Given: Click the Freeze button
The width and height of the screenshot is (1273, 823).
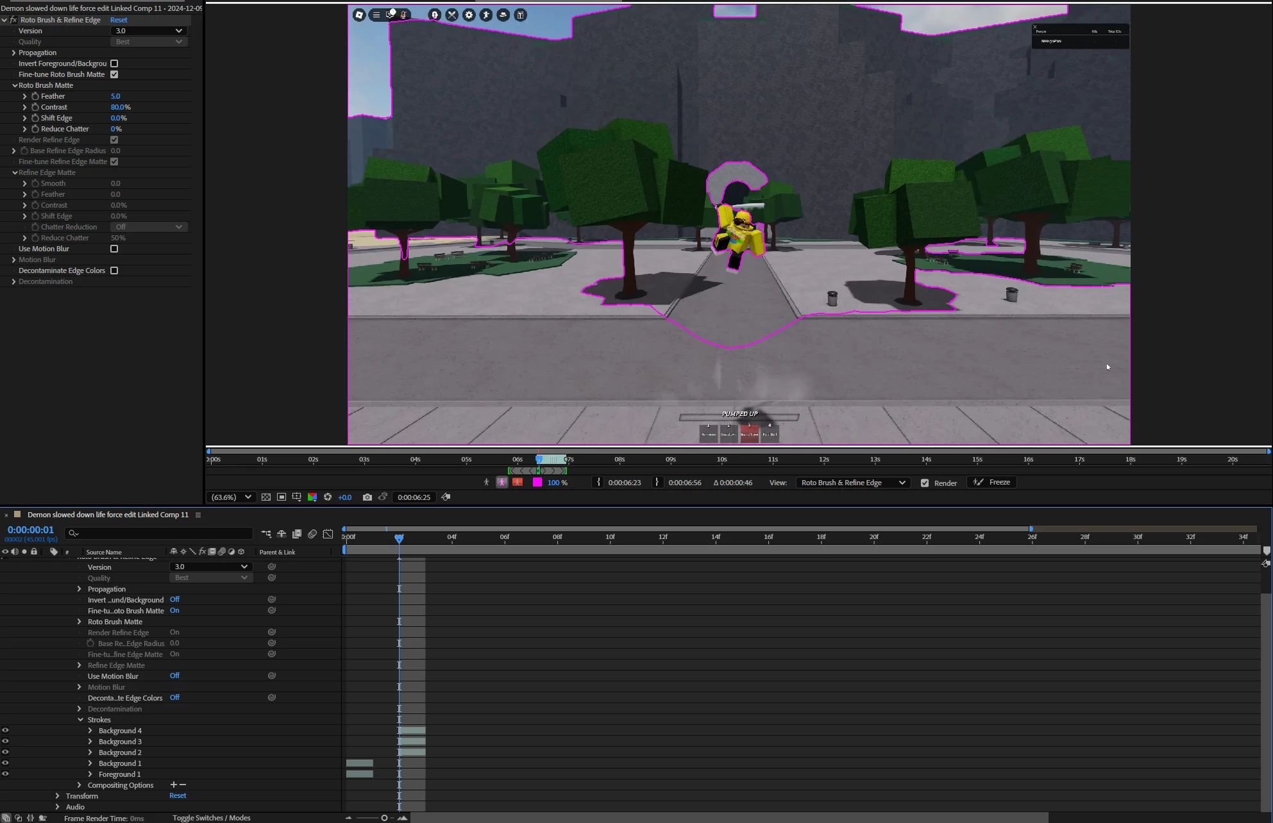Looking at the screenshot, I should (x=991, y=482).
